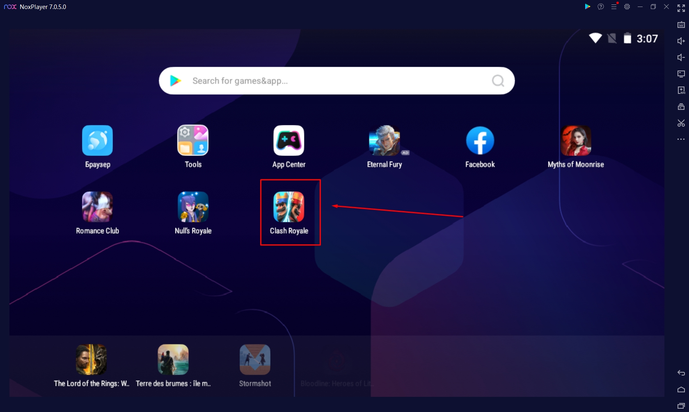The height and width of the screenshot is (412, 689).
Task: Open the multi-instance manager sidebar icon
Action: [x=681, y=107]
